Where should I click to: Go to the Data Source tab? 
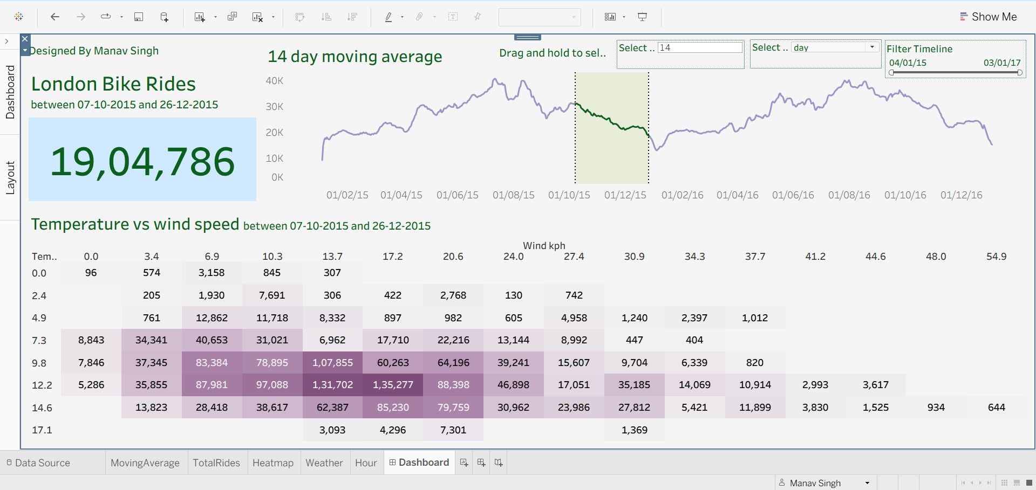pyautogui.click(x=38, y=463)
